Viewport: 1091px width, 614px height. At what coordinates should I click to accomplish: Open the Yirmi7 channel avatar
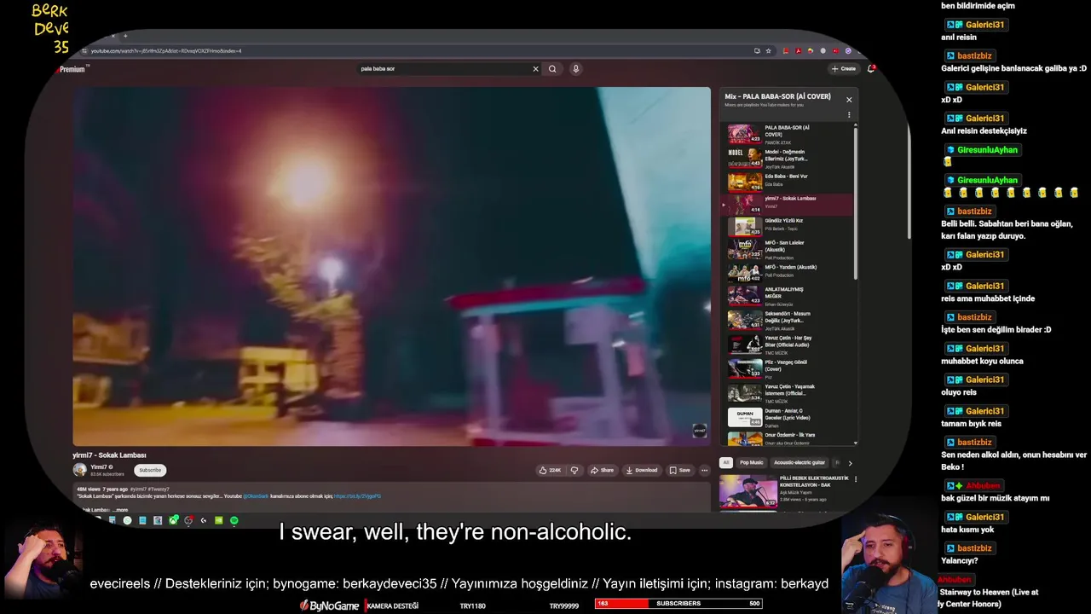click(80, 470)
